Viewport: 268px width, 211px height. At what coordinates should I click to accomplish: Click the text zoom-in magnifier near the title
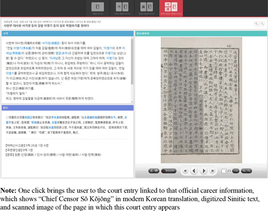pos(256,24)
